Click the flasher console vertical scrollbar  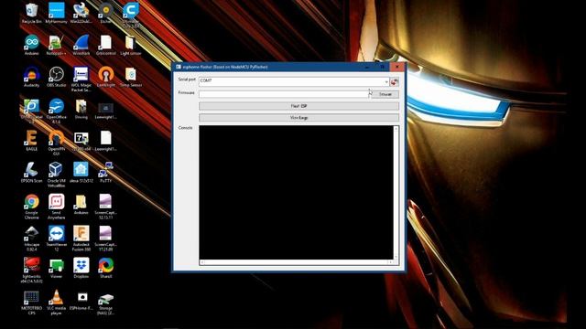396,193
